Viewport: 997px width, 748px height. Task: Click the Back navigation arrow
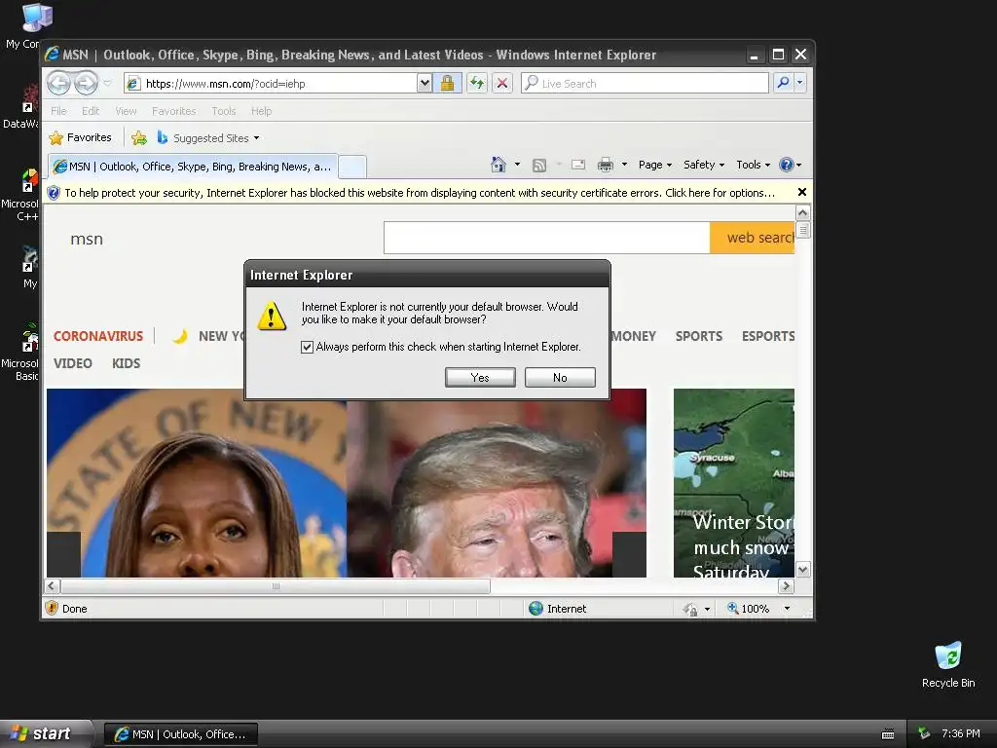click(59, 83)
